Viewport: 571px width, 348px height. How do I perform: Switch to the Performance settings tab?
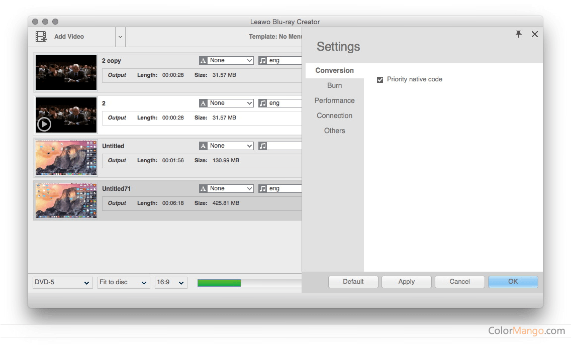click(334, 101)
